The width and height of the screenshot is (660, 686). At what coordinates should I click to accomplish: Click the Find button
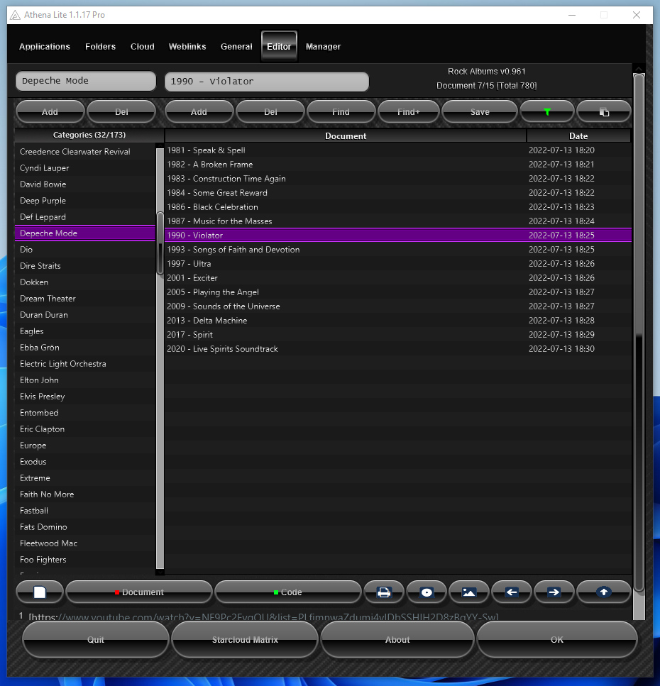click(x=341, y=111)
